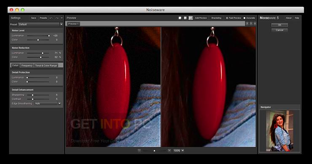312x164 pixels.
Task: Click the left preview image pane
Action: (113, 87)
